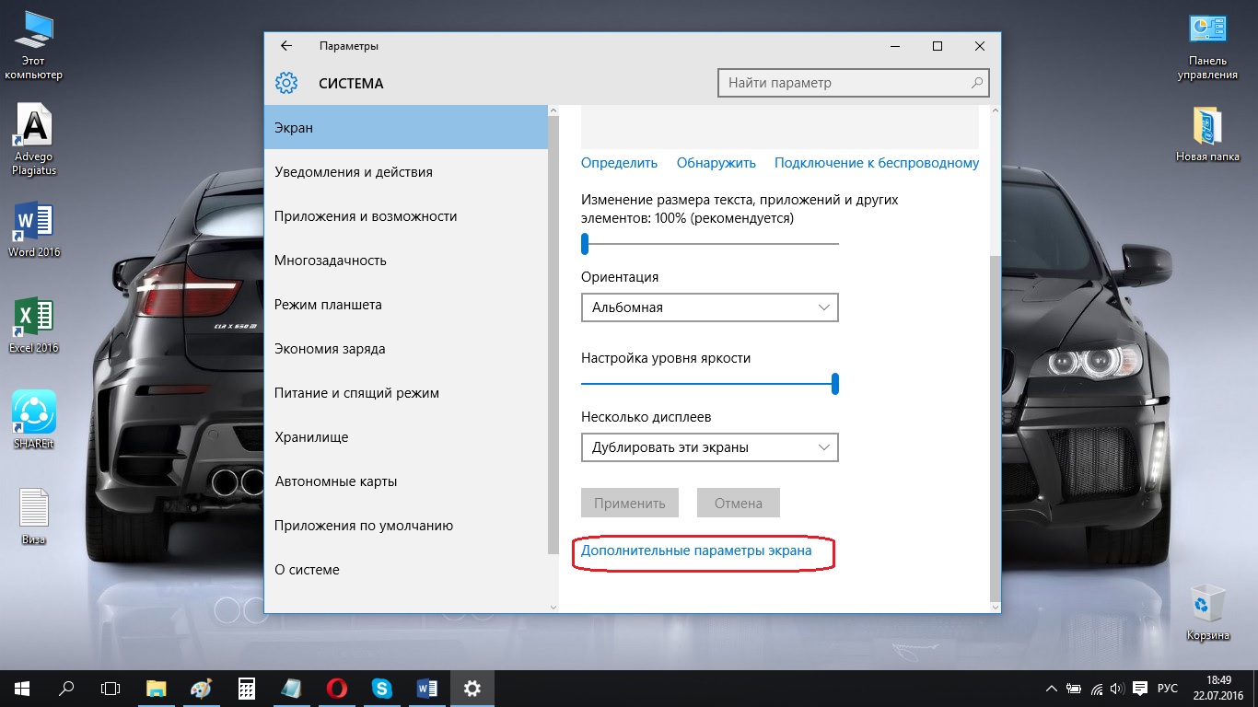
Task: Expand the Несколько дисплеев dropdown
Action: [x=710, y=447]
